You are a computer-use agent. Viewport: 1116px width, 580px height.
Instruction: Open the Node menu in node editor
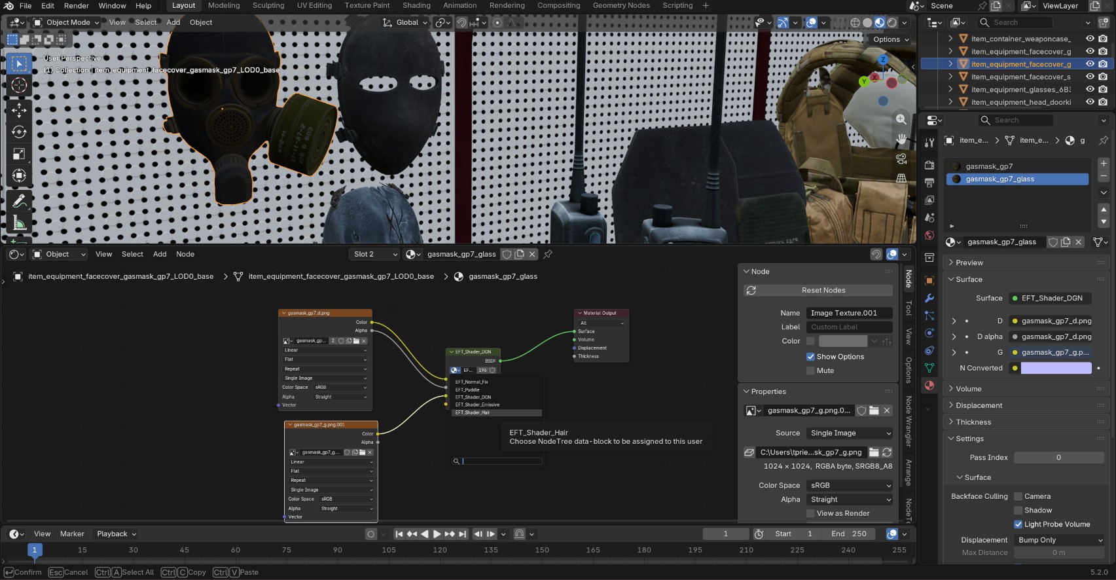185,254
